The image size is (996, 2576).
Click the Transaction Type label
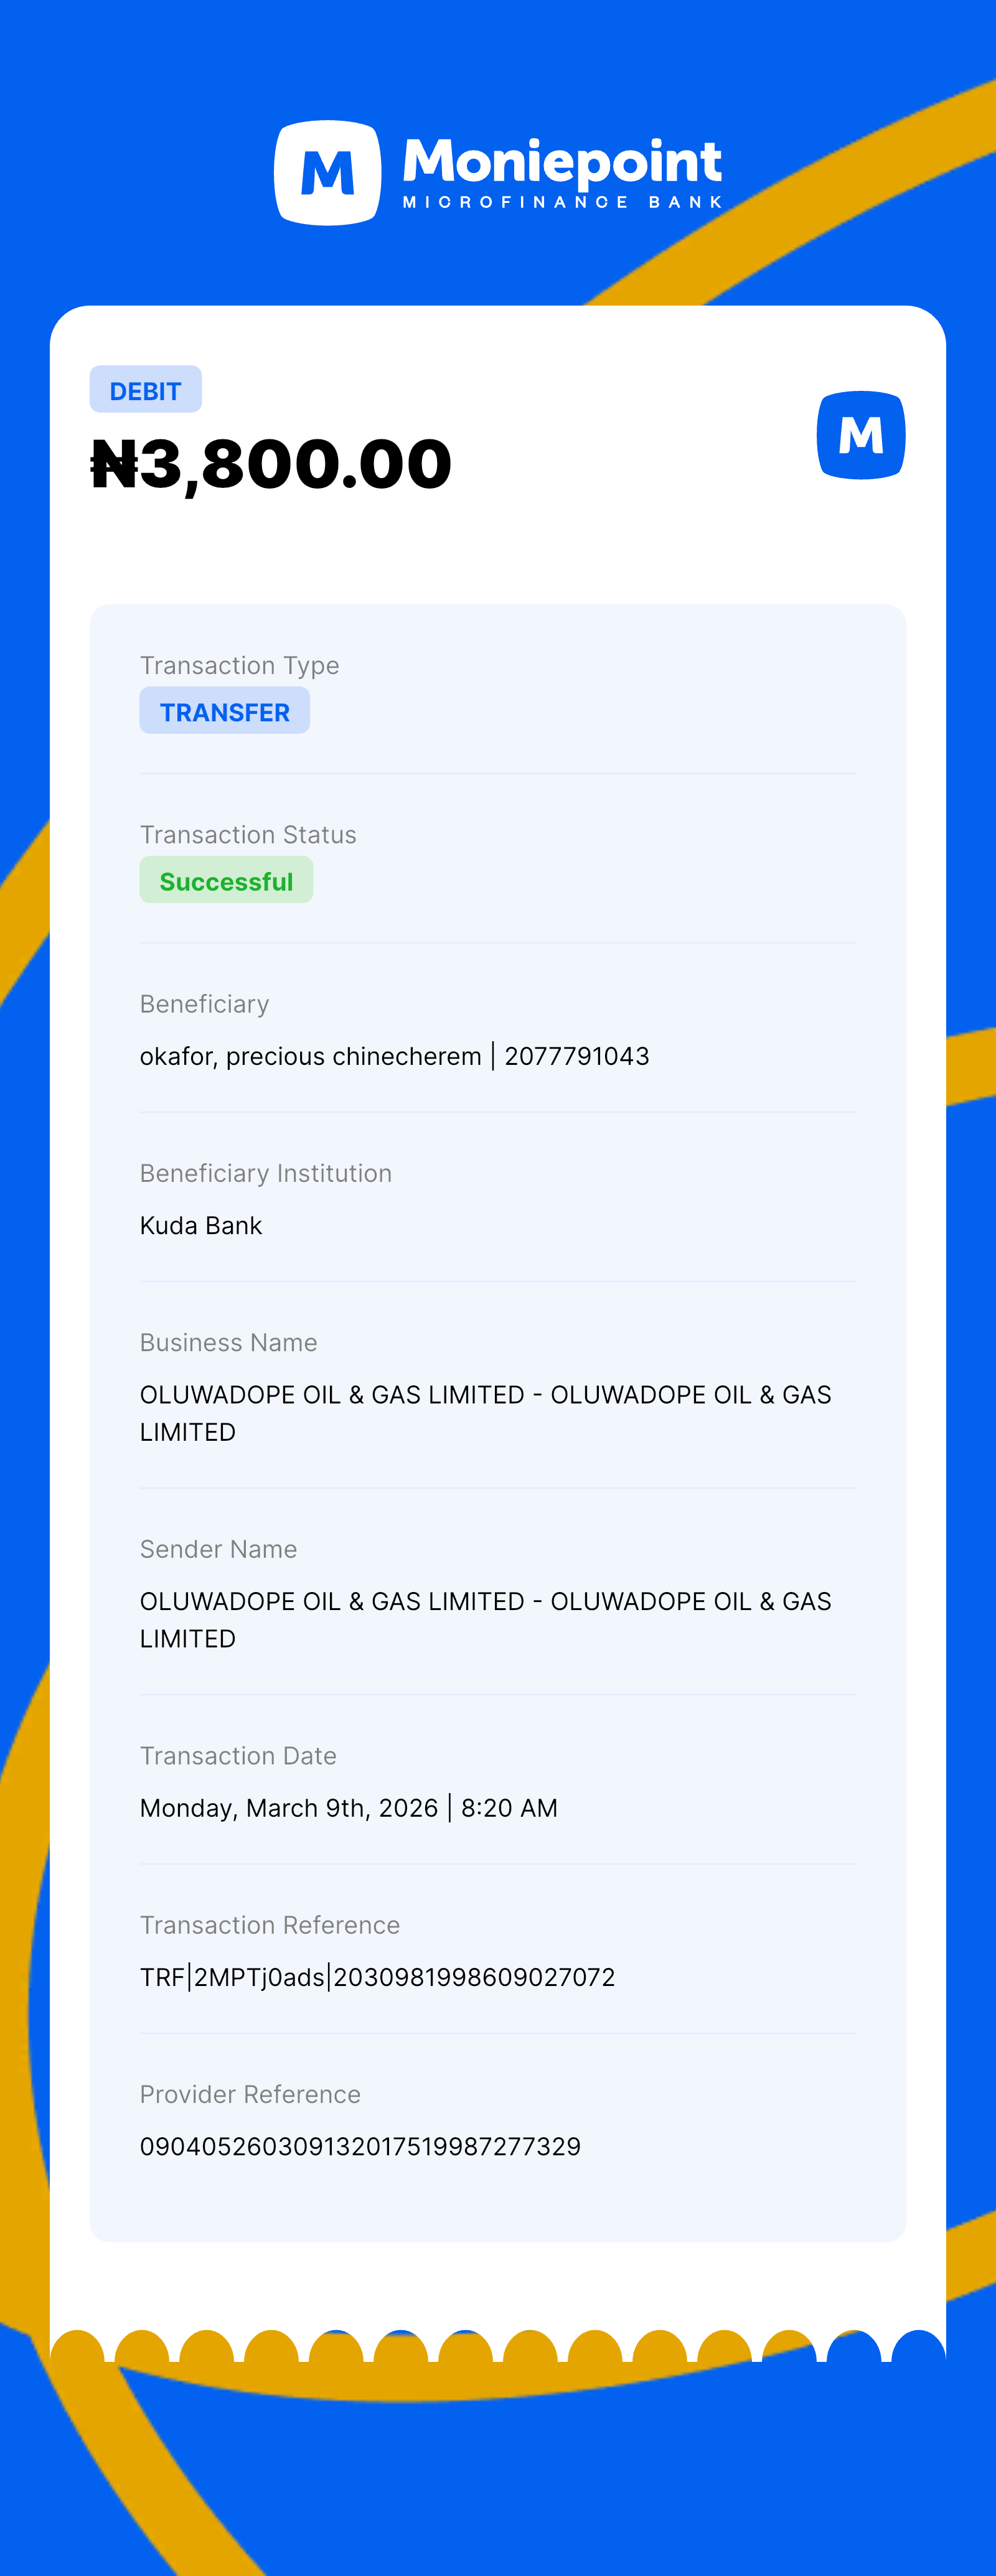pyautogui.click(x=239, y=665)
